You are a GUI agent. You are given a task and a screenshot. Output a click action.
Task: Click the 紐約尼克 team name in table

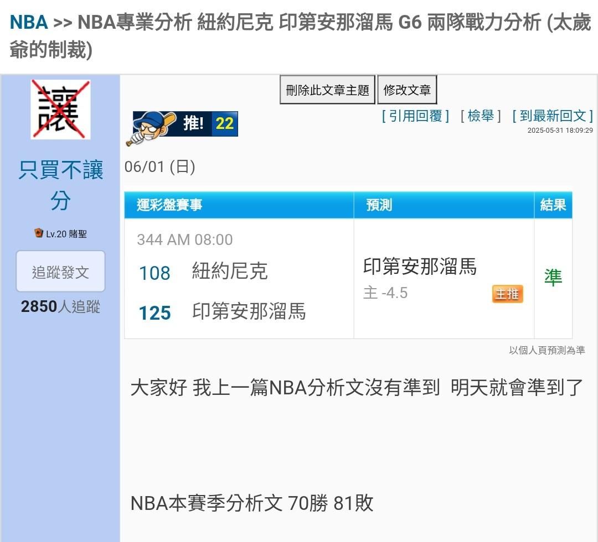pos(230,271)
